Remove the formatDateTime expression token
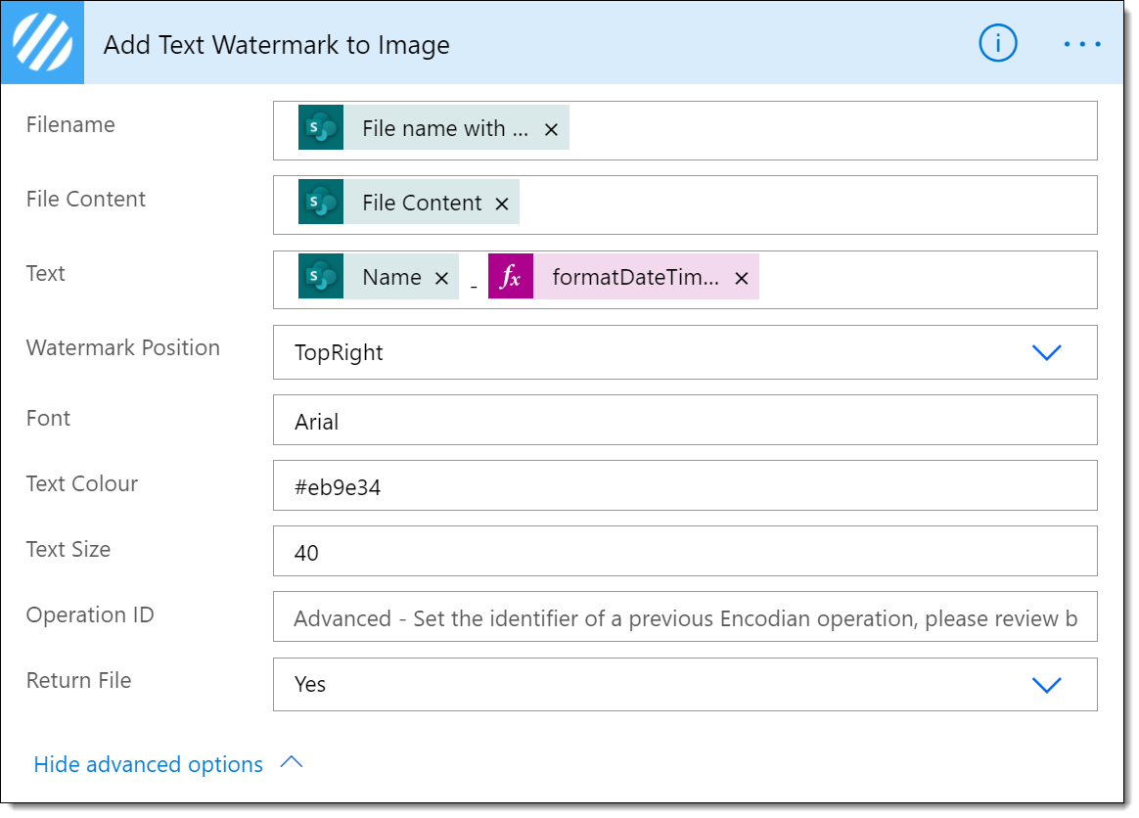The height and width of the screenshot is (818, 1139). (741, 278)
